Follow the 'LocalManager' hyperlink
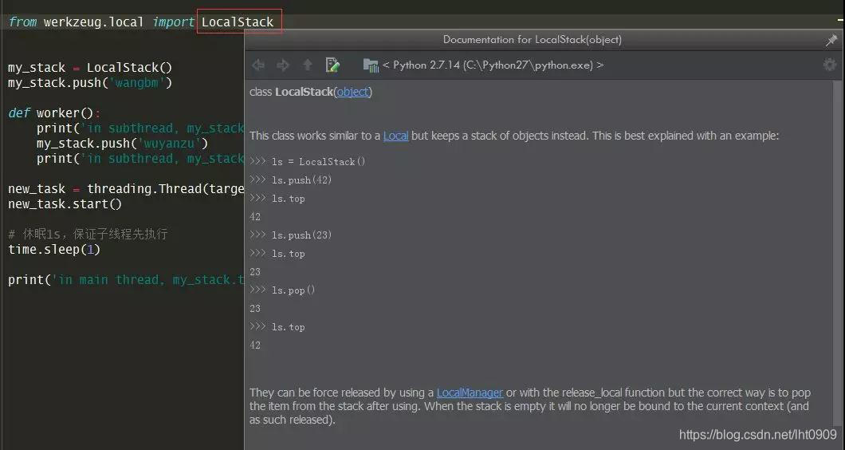The image size is (845, 450). [x=470, y=393]
